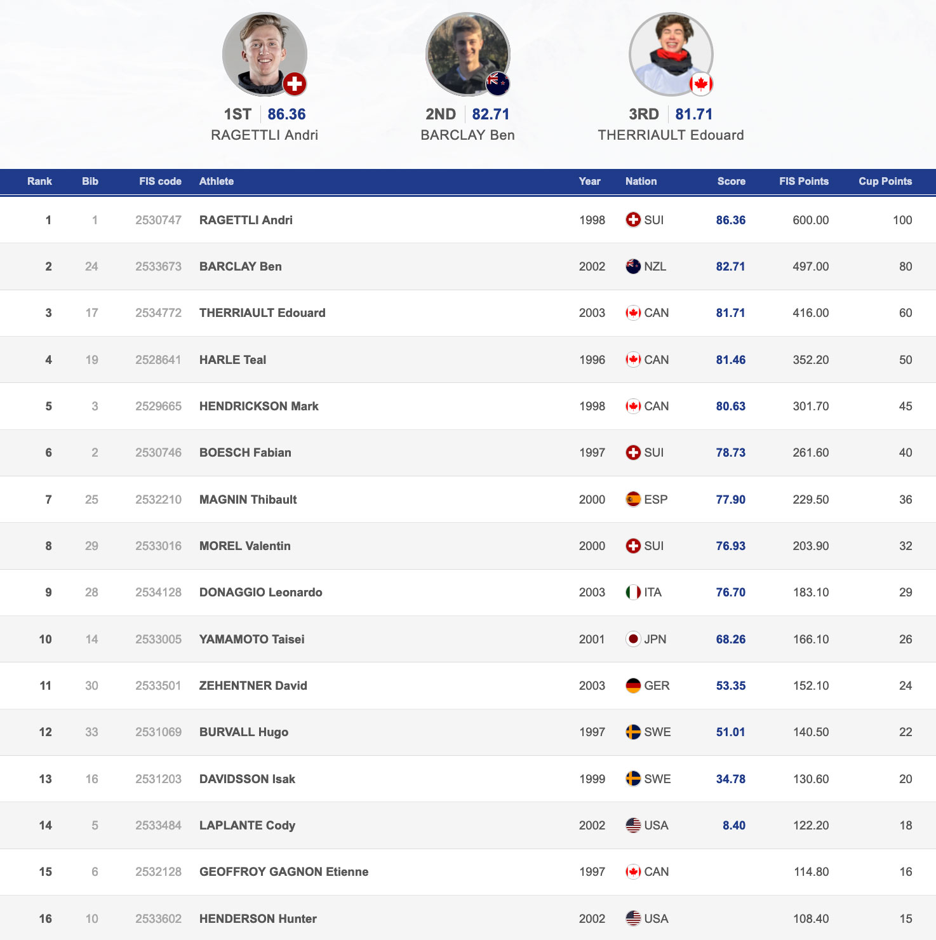The height and width of the screenshot is (940, 936).
Task: Click Spain flag icon in Magnin's row
Action: [633, 499]
